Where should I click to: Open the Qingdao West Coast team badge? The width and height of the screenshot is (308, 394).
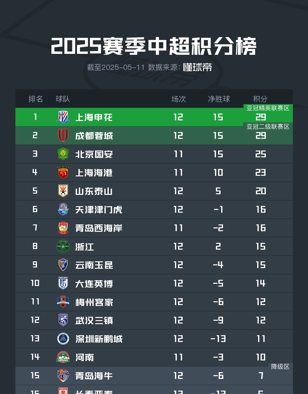point(63,228)
